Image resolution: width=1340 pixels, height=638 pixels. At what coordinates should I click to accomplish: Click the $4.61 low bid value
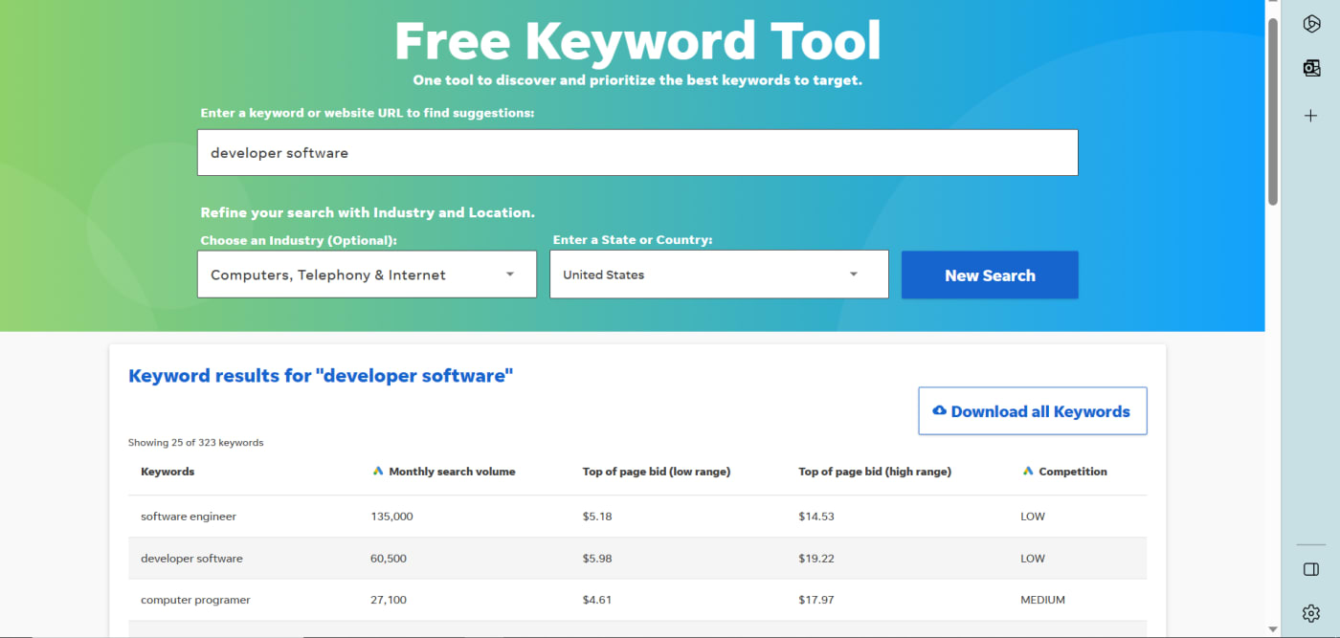click(x=596, y=601)
